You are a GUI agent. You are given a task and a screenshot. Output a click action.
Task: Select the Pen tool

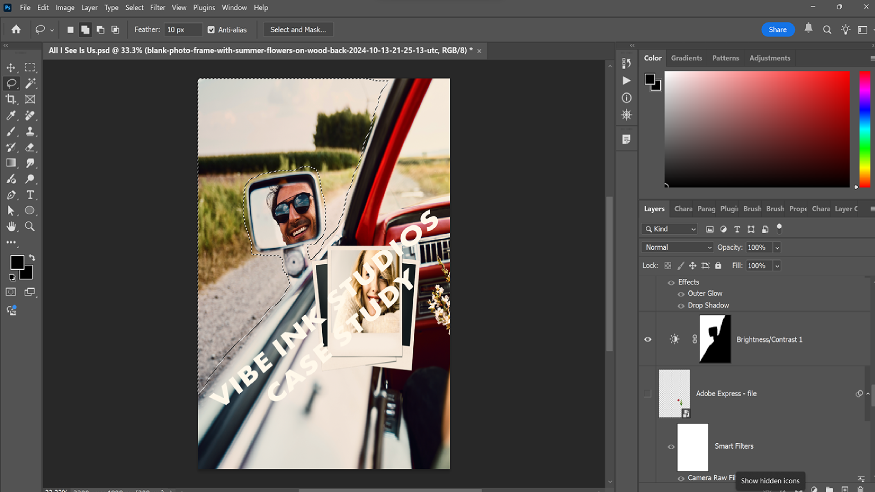pos(11,195)
